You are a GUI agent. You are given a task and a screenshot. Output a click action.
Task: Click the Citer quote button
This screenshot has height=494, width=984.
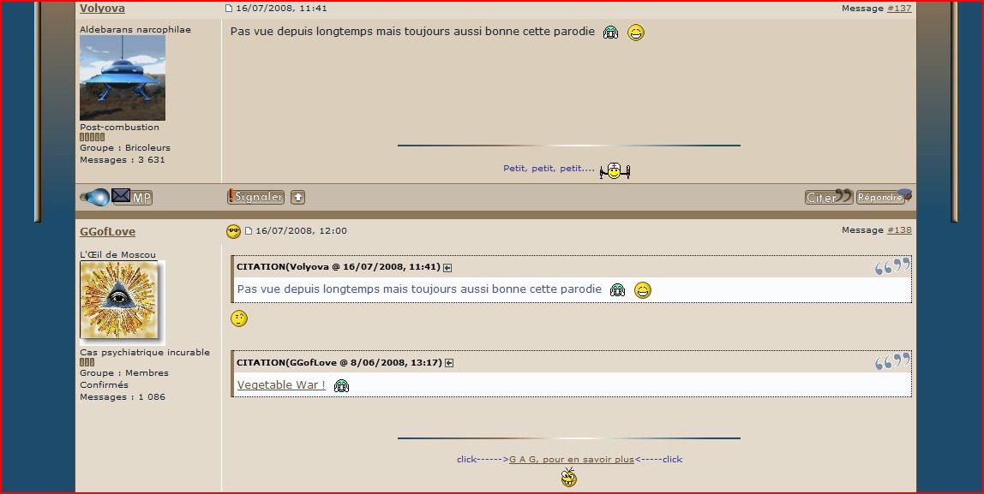(828, 197)
